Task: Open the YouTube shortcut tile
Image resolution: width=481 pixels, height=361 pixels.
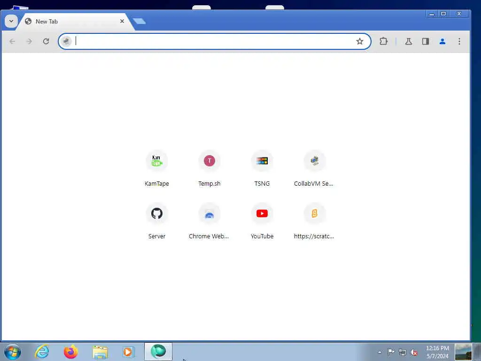Action: (262, 213)
